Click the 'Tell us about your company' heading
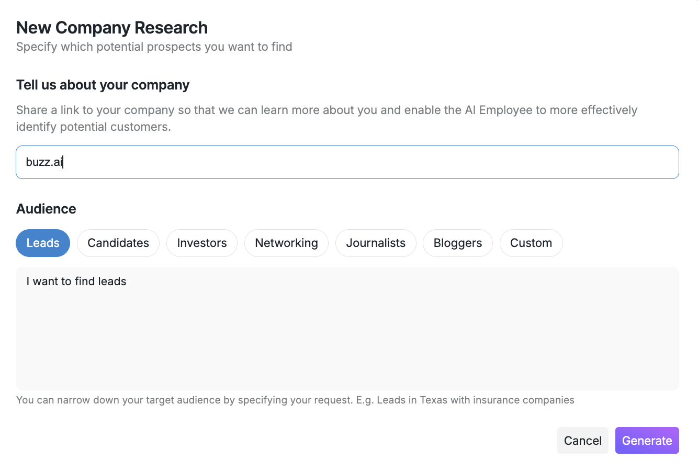698x471 pixels. point(103,85)
